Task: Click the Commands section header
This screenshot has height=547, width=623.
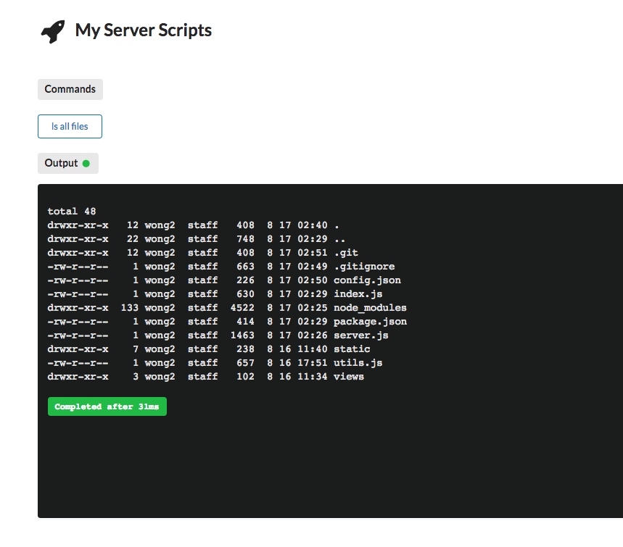Action: [x=70, y=89]
